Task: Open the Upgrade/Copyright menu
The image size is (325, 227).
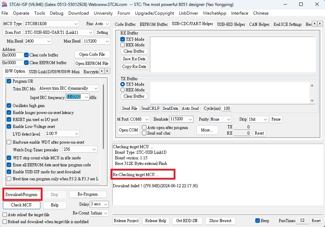Action: click(154, 13)
